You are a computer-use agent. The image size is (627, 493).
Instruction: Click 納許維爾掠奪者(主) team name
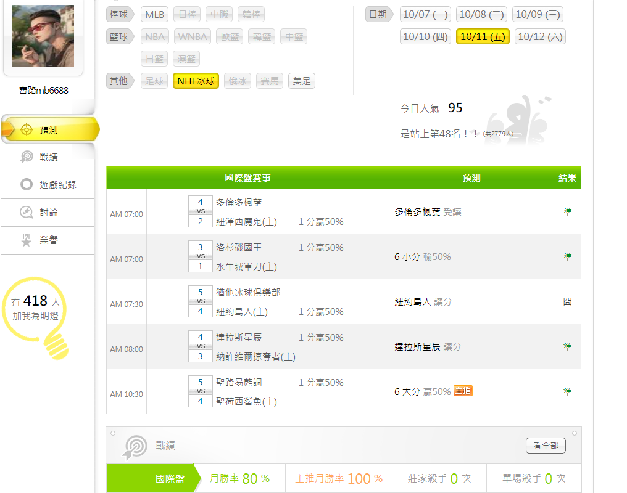255,356
